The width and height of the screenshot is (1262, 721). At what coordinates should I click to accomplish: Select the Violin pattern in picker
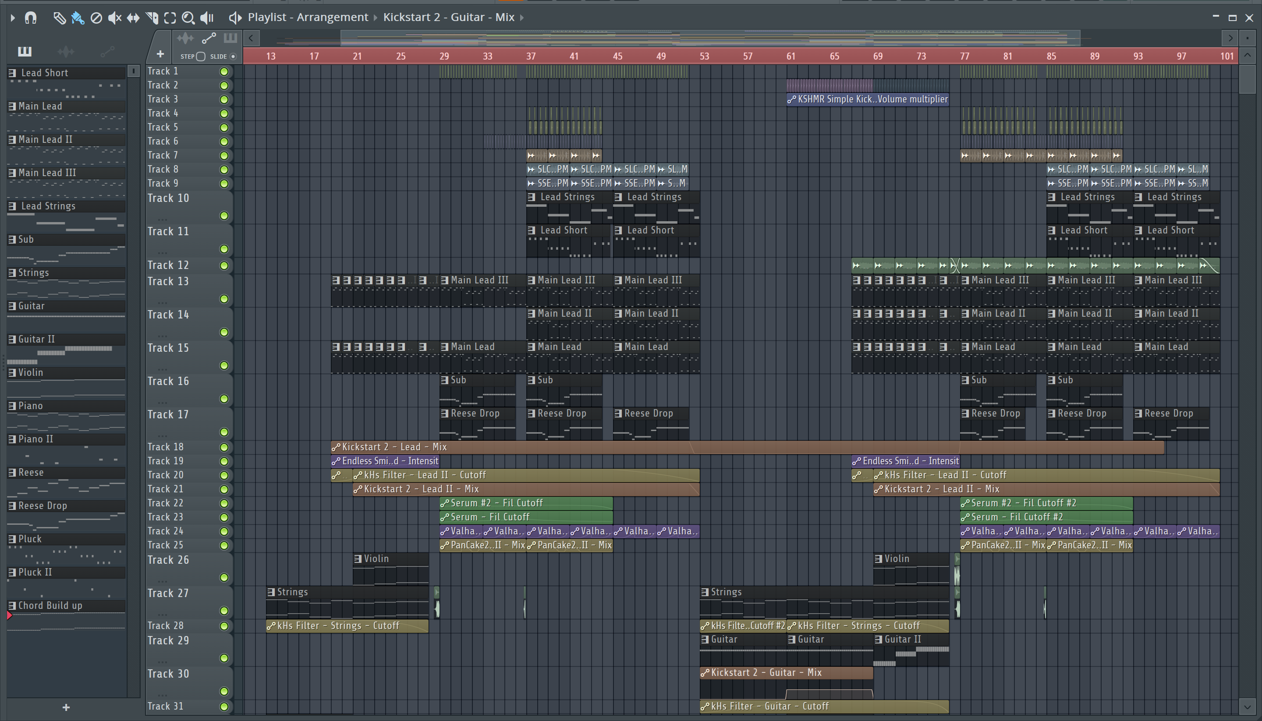[x=66, y=372]
